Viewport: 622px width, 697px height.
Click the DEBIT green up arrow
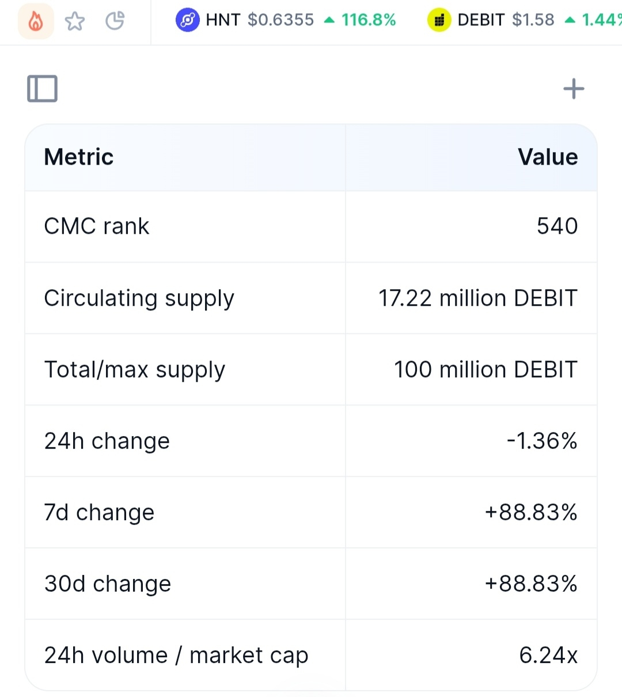tap(570, 20)
